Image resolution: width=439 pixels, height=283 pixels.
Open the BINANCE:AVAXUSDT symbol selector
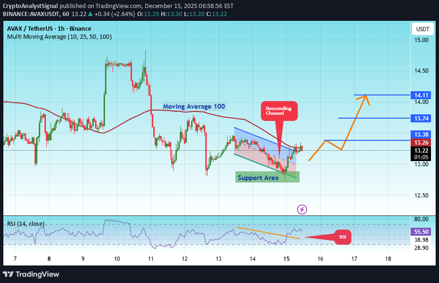[x=32, y=15]
